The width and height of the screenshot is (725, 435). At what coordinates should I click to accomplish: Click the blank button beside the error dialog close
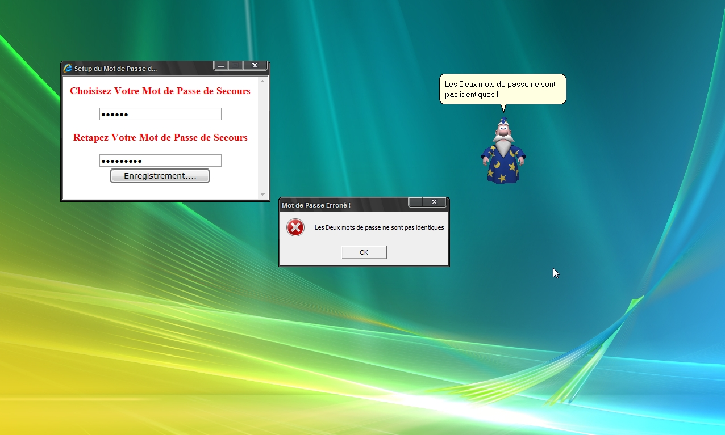coord(416,202)
